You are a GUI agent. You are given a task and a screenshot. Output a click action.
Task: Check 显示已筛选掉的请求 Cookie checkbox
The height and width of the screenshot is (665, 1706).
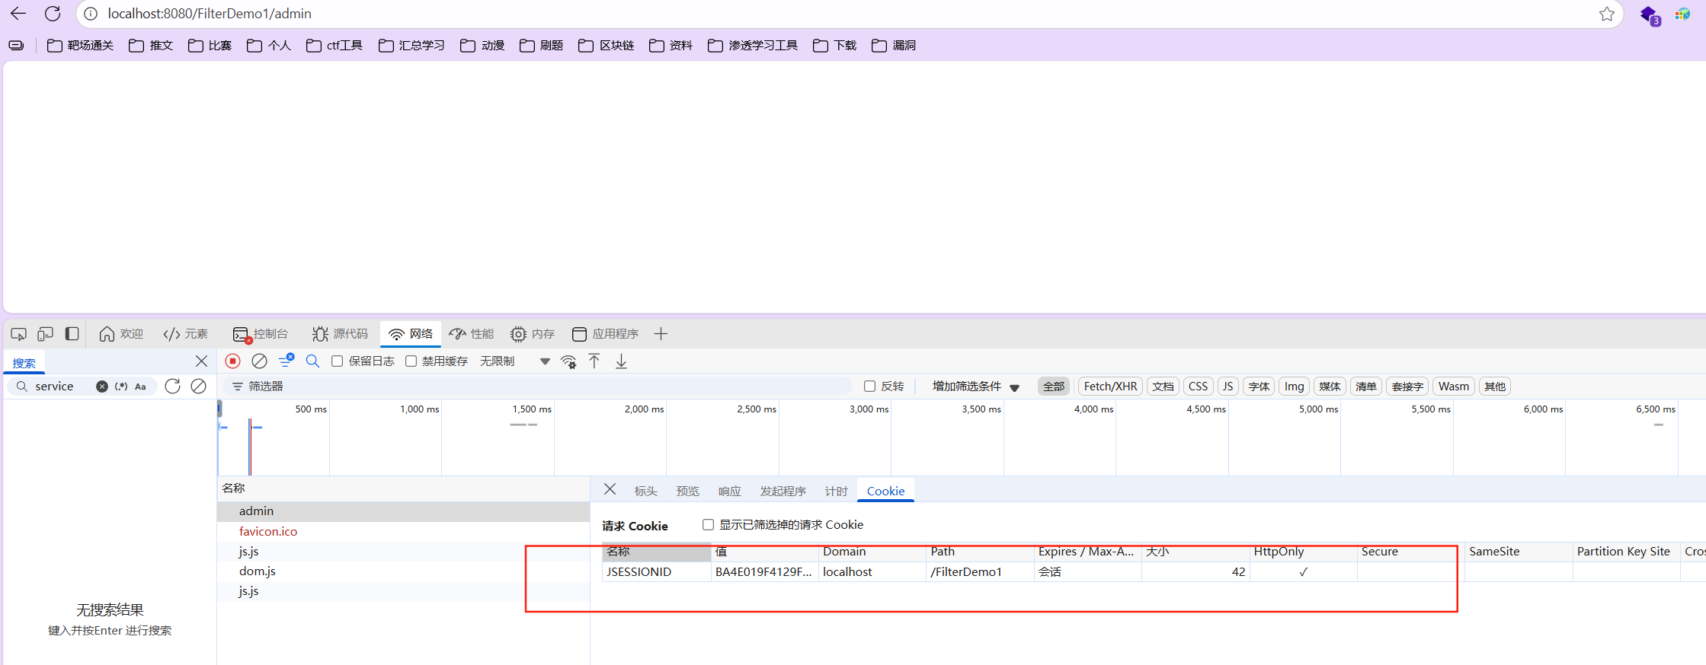pyautogui.click(x=708, y=525)
